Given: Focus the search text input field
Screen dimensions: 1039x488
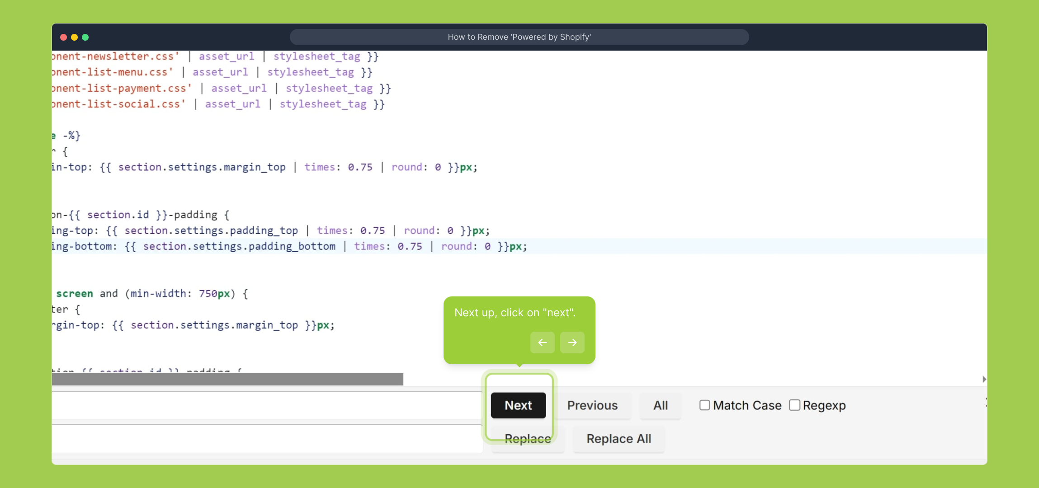Looking at the screenshot, I should click(x=267, y=405).
